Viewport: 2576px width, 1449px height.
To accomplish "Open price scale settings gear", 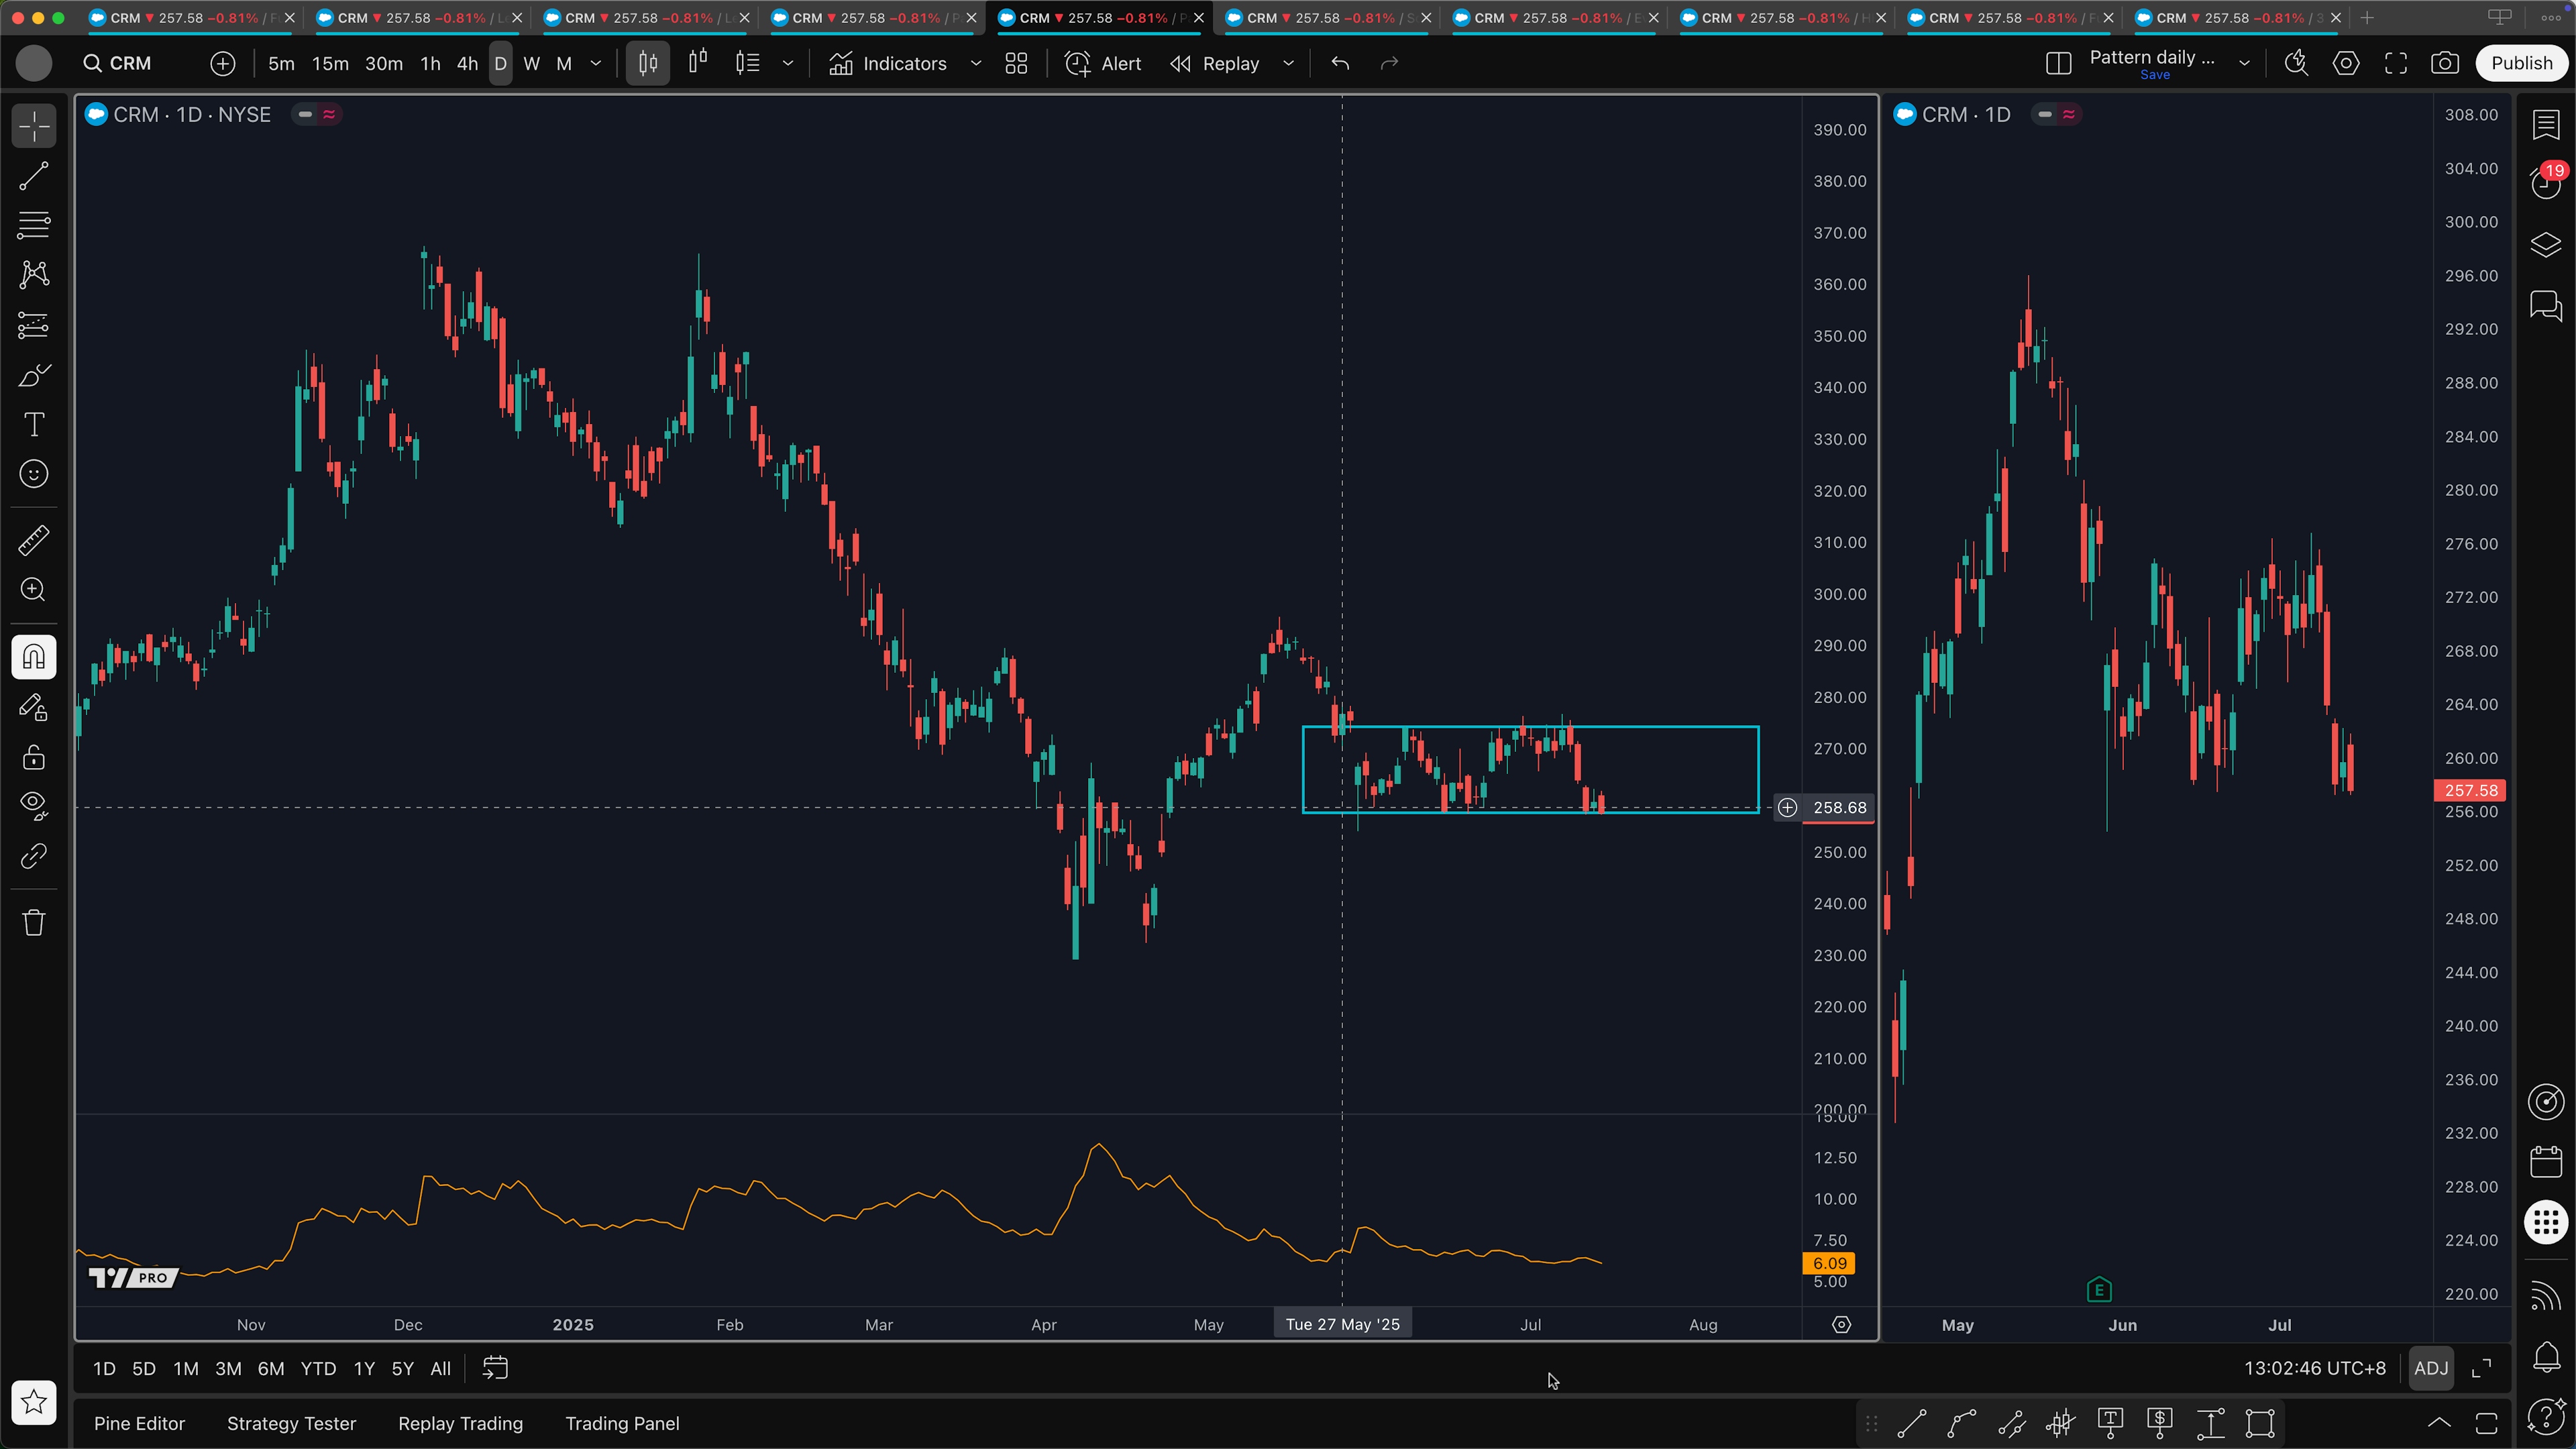I will pyautogui.click(x=1841, y=1324).
